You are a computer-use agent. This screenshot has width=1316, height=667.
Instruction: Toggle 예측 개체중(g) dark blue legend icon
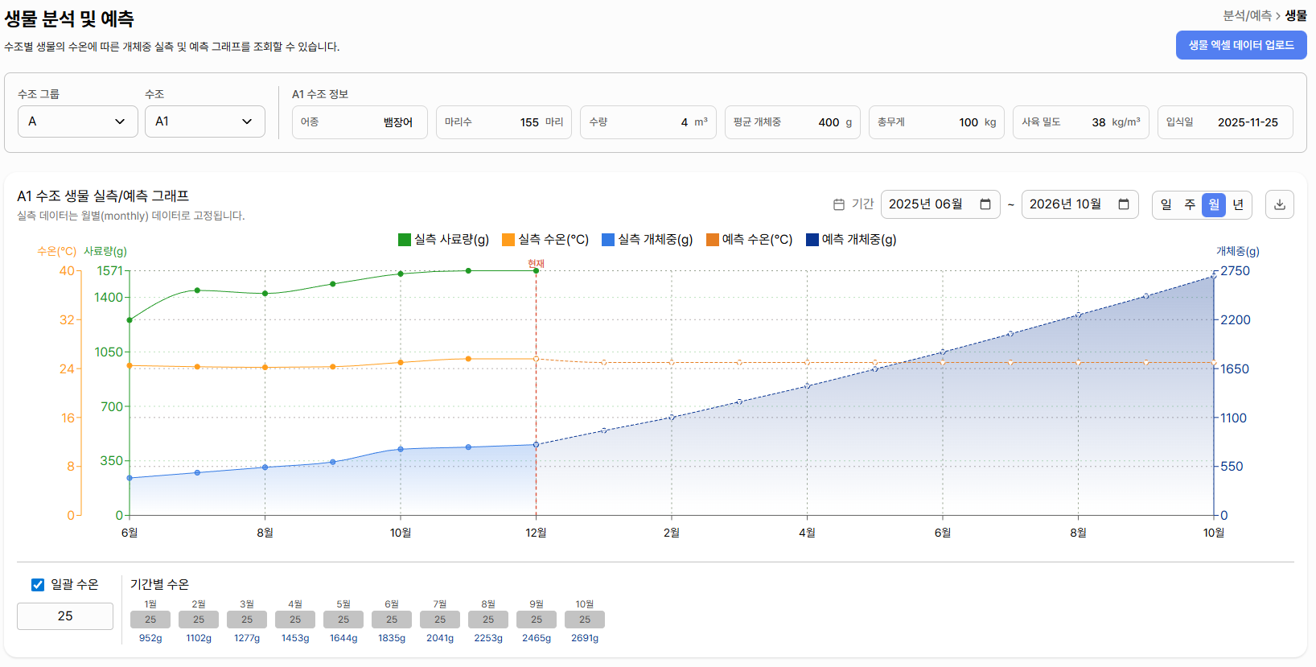pyautogui.click(x=812, y=240)
